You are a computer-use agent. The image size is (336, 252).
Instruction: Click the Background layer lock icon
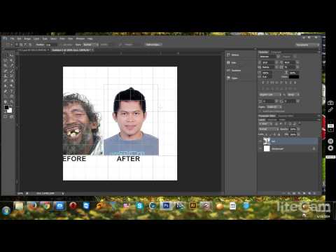click(314, 148)
